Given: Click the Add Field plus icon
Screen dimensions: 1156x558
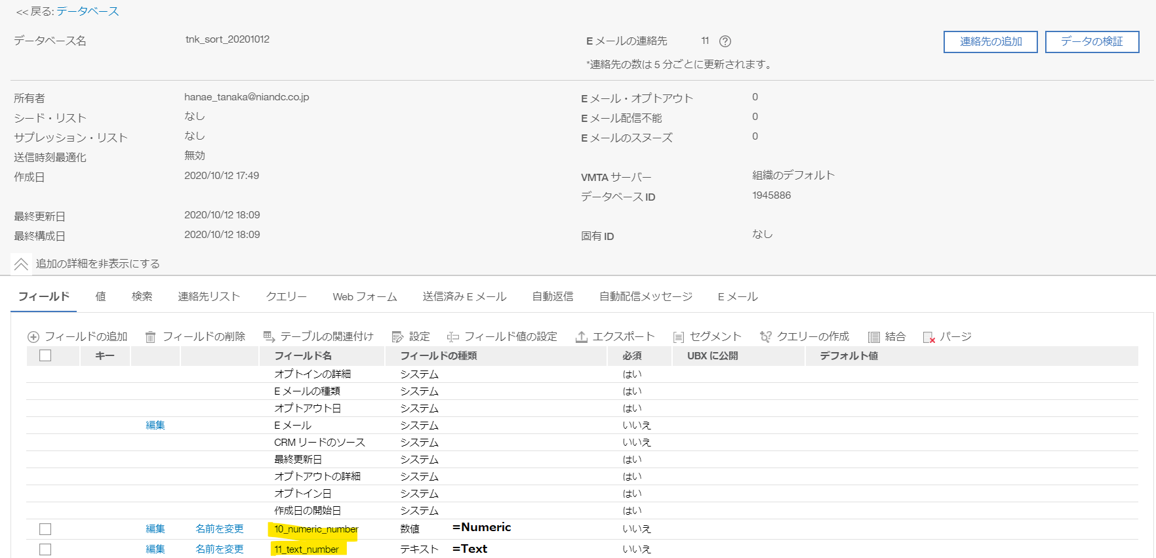Looking at the screenshot, I should [33, 337].
